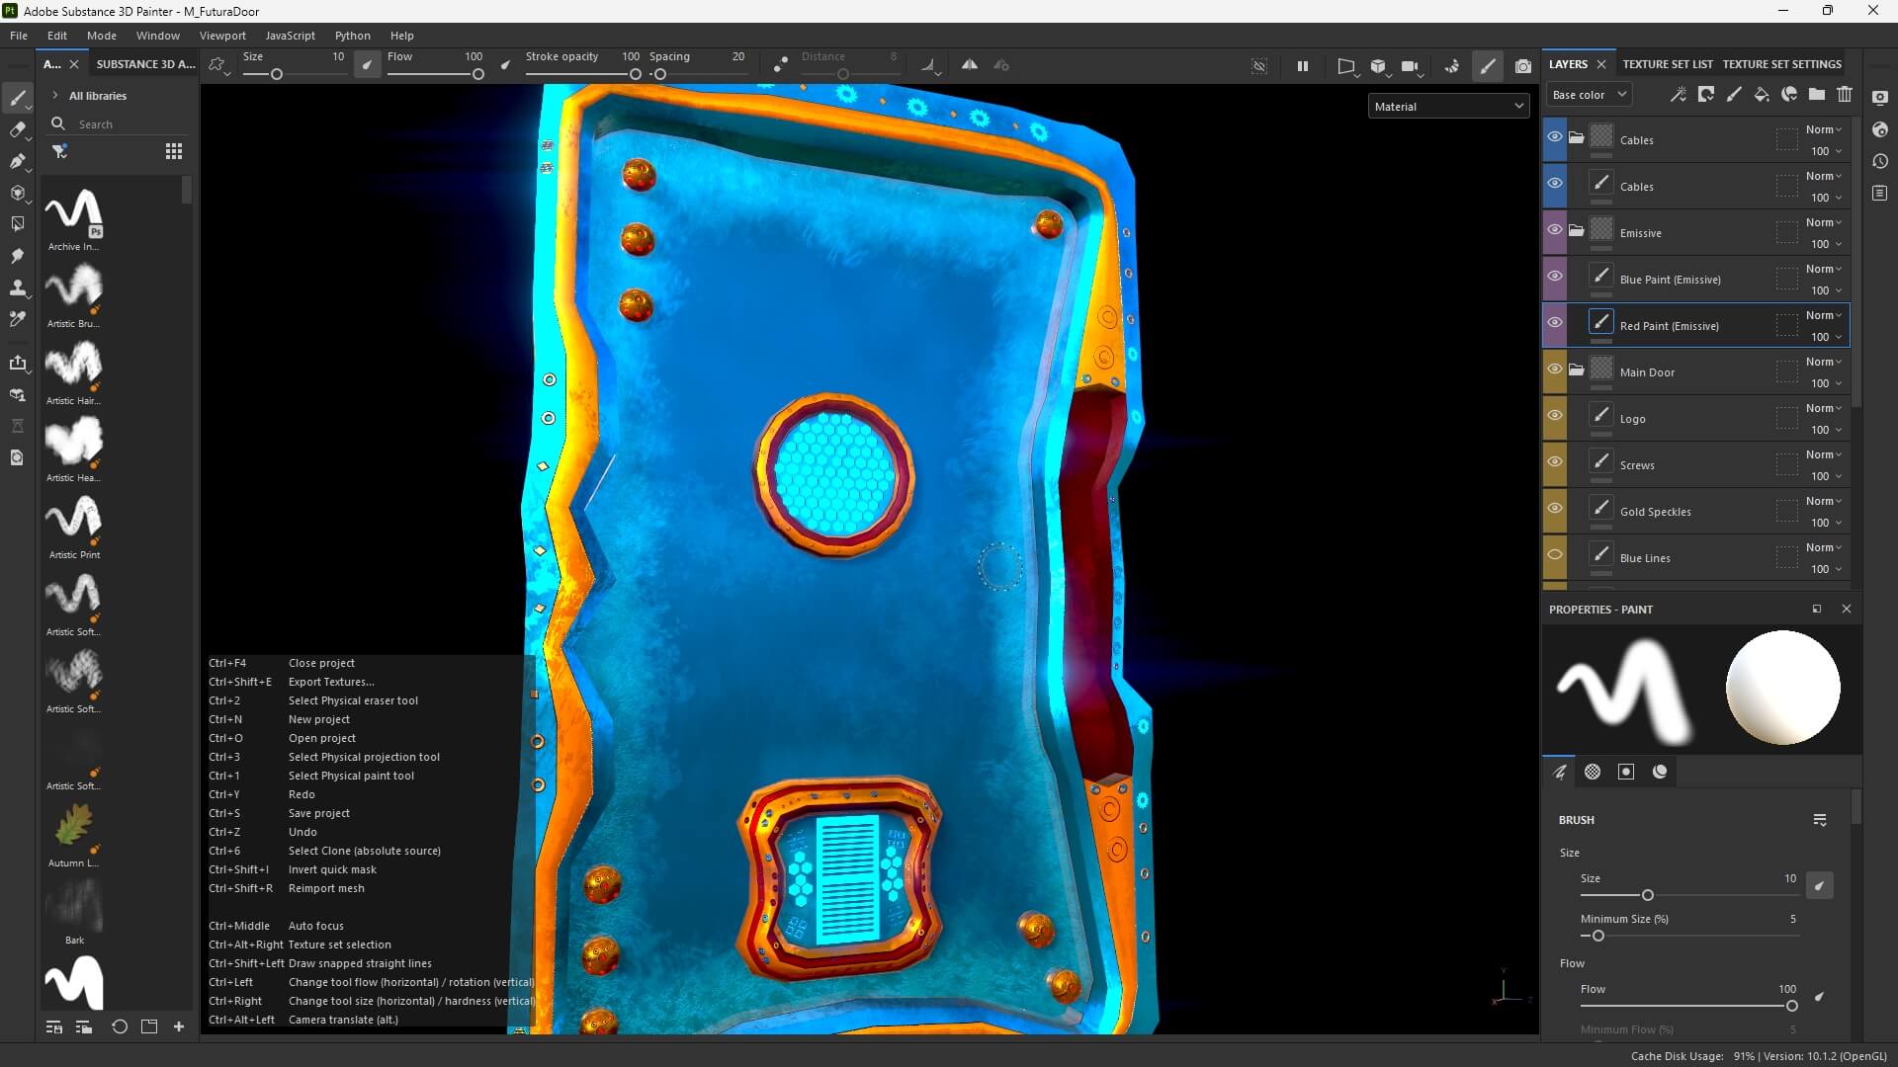Adjust the brush Size slider in Properties
This screenshot has height=1067, width=1898.
(1647, 895)
